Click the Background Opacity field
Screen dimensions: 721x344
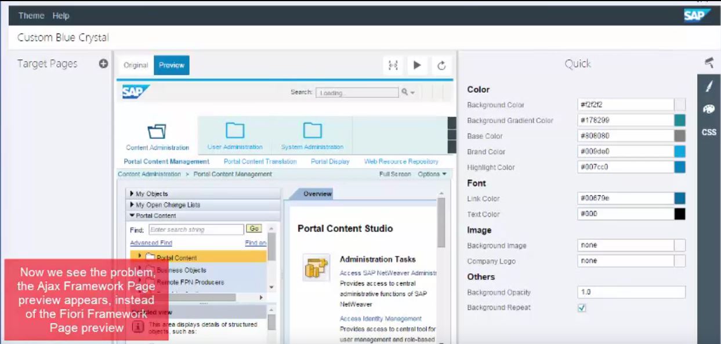631,292
